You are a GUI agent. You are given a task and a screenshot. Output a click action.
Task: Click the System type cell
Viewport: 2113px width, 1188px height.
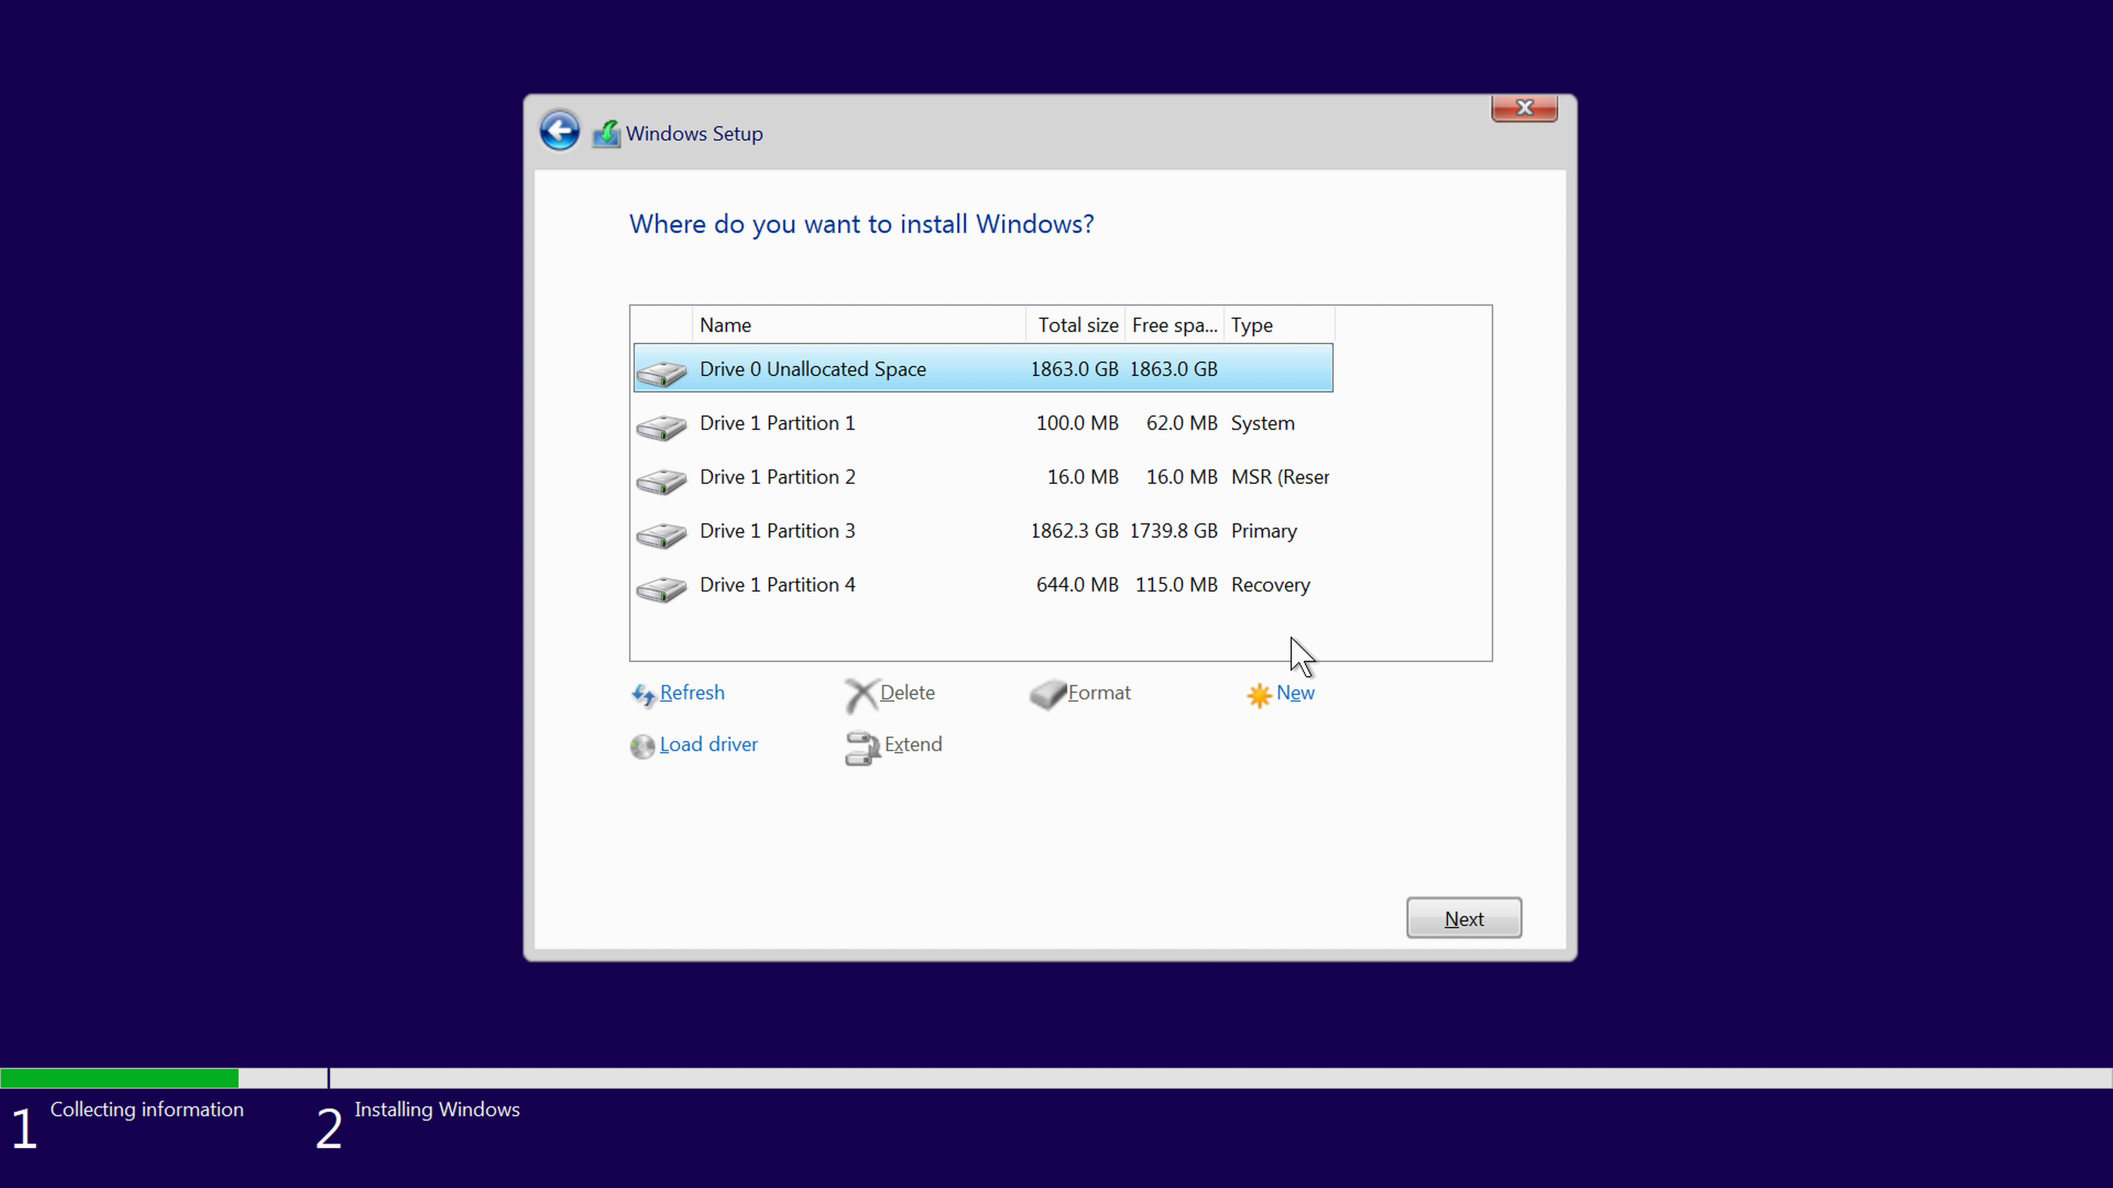[1262, 423]
